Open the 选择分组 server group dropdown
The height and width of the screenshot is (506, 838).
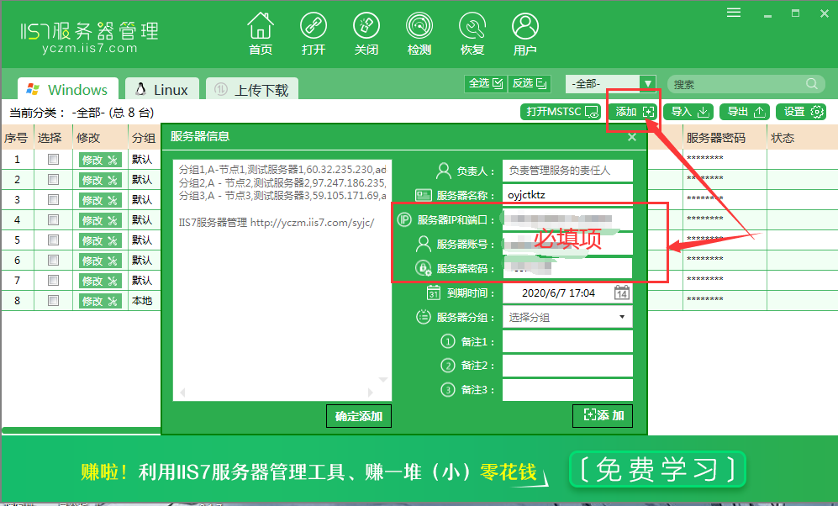pos(567,318)
